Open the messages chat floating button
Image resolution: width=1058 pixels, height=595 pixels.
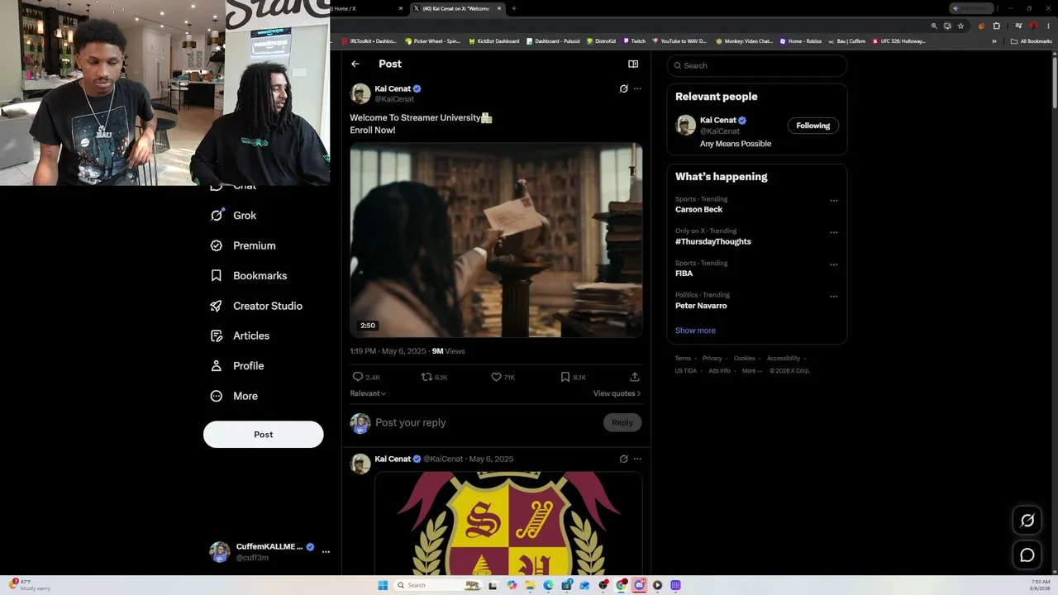1027,555
